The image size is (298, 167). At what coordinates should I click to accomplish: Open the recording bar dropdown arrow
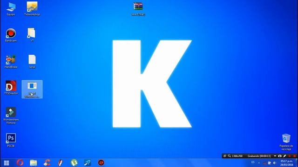click(275, 156)
